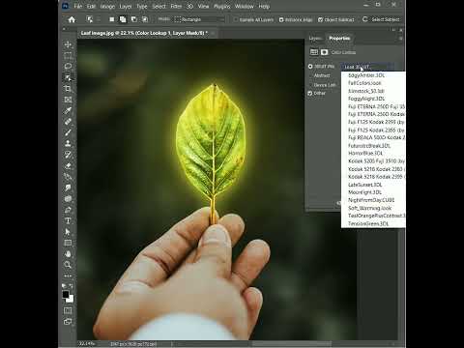Select the Healing Brush tool
Screen dimensions: 464x348
coord(68,122)
